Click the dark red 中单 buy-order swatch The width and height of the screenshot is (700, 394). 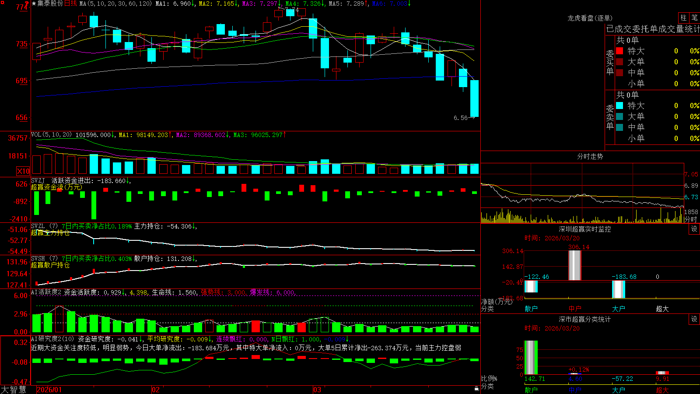619,73
